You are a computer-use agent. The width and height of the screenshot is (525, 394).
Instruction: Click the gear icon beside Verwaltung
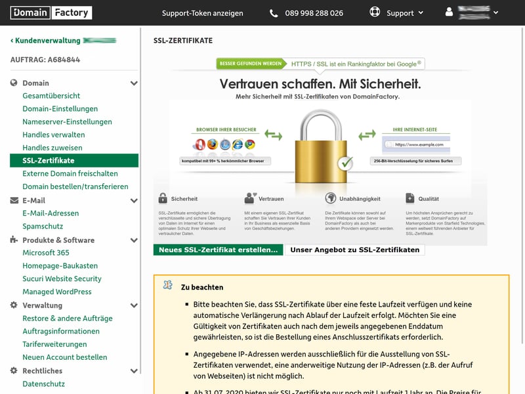(14, 305)
